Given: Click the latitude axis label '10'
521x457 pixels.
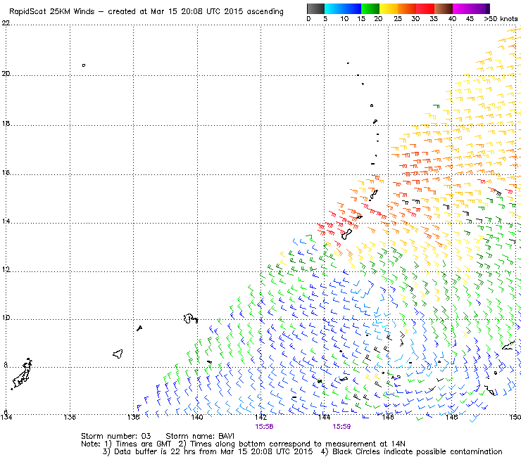Looking at the screenshot, I should pos(6,318).
